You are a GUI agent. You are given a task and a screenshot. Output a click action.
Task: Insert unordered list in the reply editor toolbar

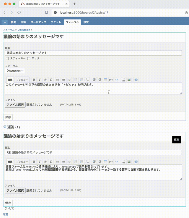tap(76, 162)
